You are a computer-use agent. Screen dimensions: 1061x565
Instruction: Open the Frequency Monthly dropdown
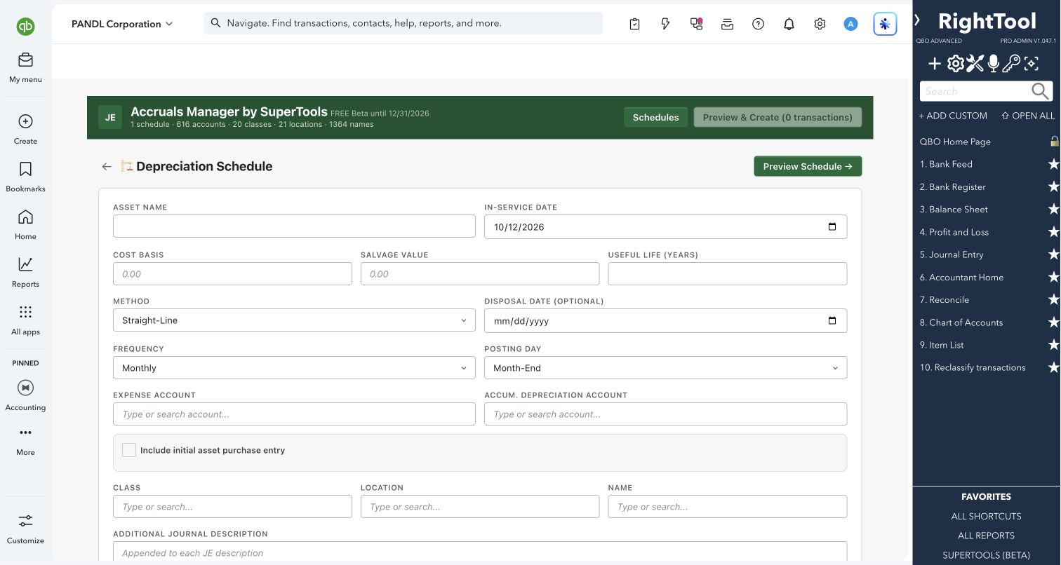pos(294,368)
